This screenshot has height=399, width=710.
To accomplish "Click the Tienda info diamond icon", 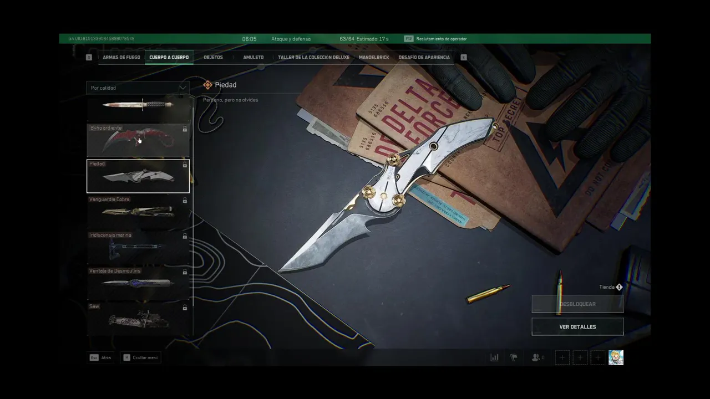I will point(619,287).
